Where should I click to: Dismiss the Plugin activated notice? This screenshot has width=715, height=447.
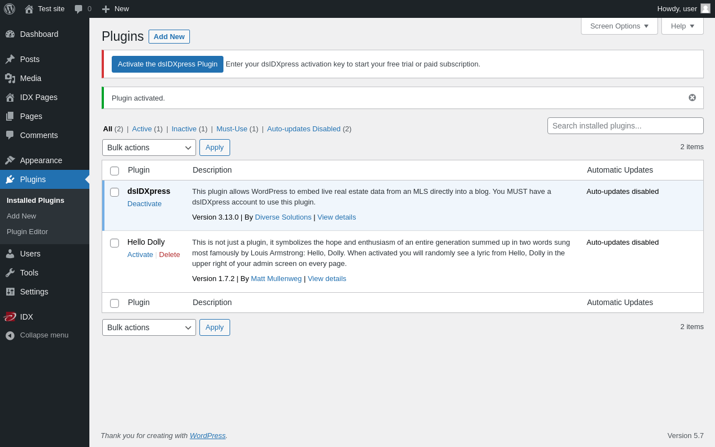[x=692, y=98]
